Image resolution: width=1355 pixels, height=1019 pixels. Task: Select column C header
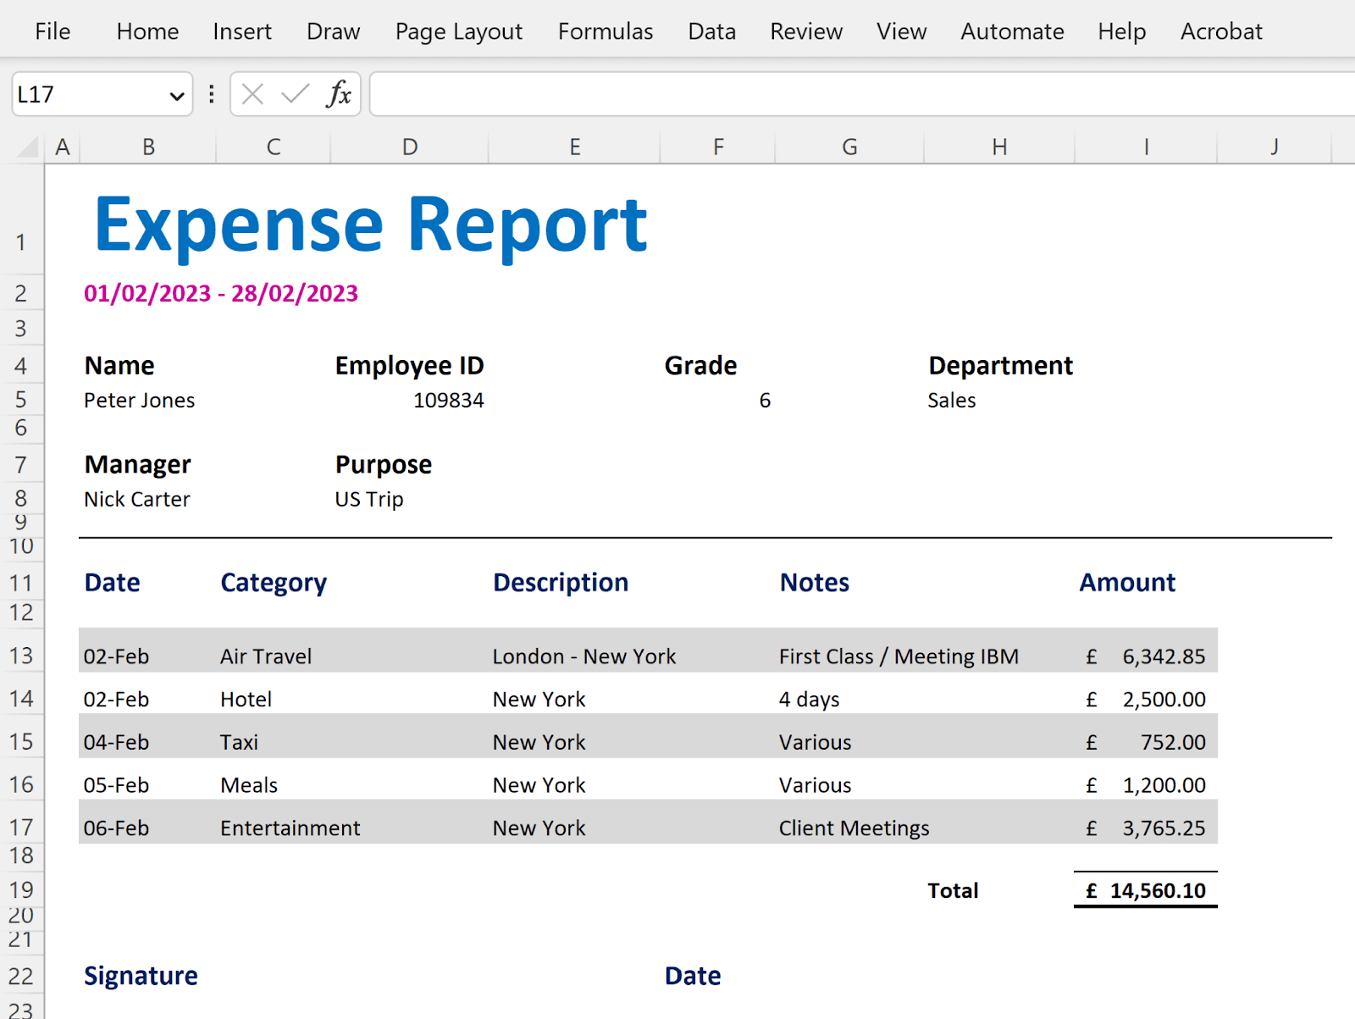coord(274,147)
